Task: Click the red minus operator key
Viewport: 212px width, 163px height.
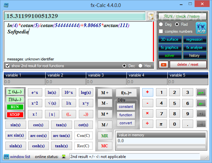Action: tap(148, 103)
